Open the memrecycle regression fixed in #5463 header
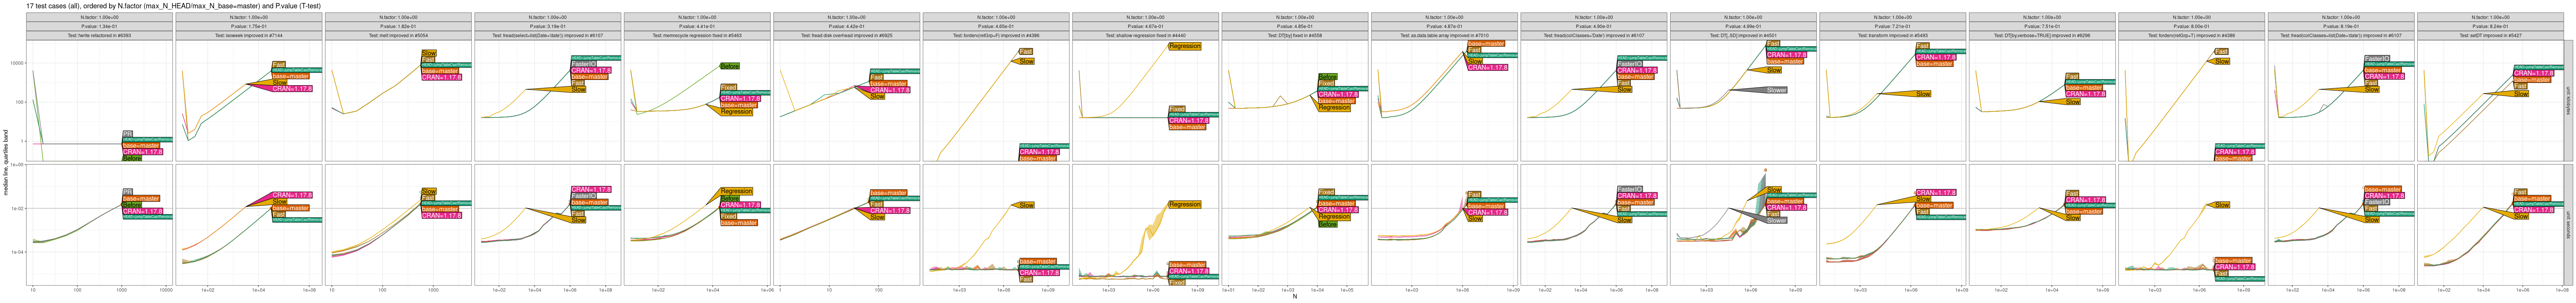Viewport: 2576px width, 303px height. point(697,35)
